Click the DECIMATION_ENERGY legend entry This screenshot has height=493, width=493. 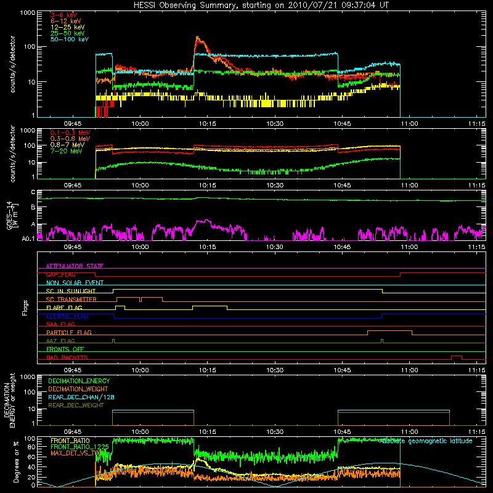click(x=79, y=381)
